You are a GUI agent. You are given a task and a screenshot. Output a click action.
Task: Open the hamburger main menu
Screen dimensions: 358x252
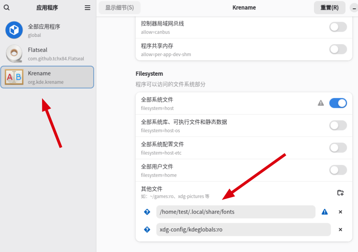(x=87, y=8)
